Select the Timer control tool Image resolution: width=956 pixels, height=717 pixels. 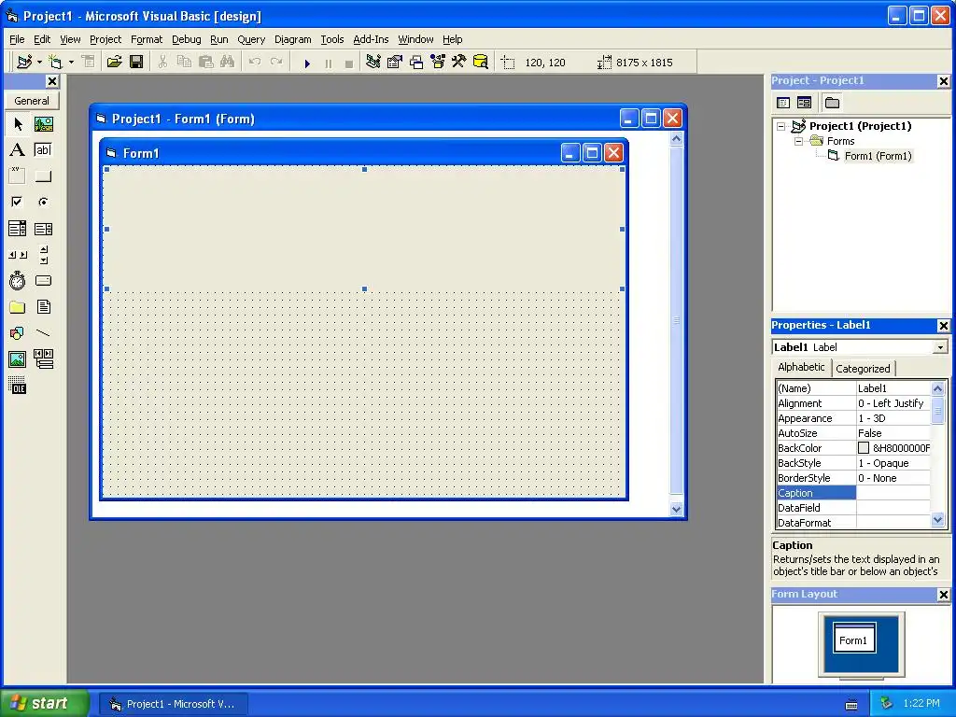[18, 280]
